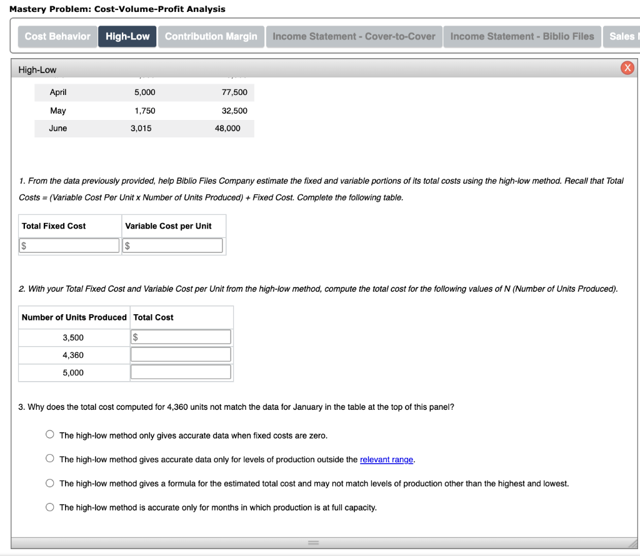Screen dimensions: 640x556
Task: Open Income Statement - Biblio Files tab
Action: [522, 37]
